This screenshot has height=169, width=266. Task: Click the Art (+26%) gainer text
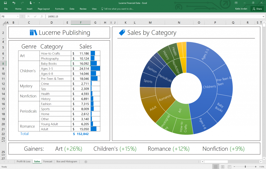[69, 149]
